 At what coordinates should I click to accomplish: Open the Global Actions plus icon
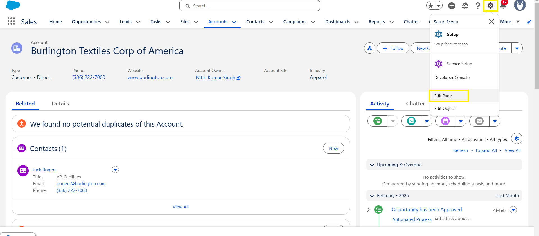[452, 6]
